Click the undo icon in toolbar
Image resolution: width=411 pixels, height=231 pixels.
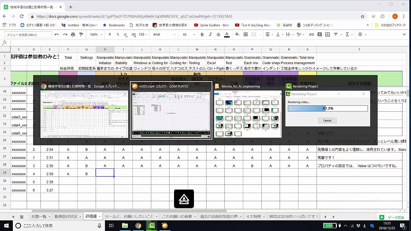click(57, 35)
